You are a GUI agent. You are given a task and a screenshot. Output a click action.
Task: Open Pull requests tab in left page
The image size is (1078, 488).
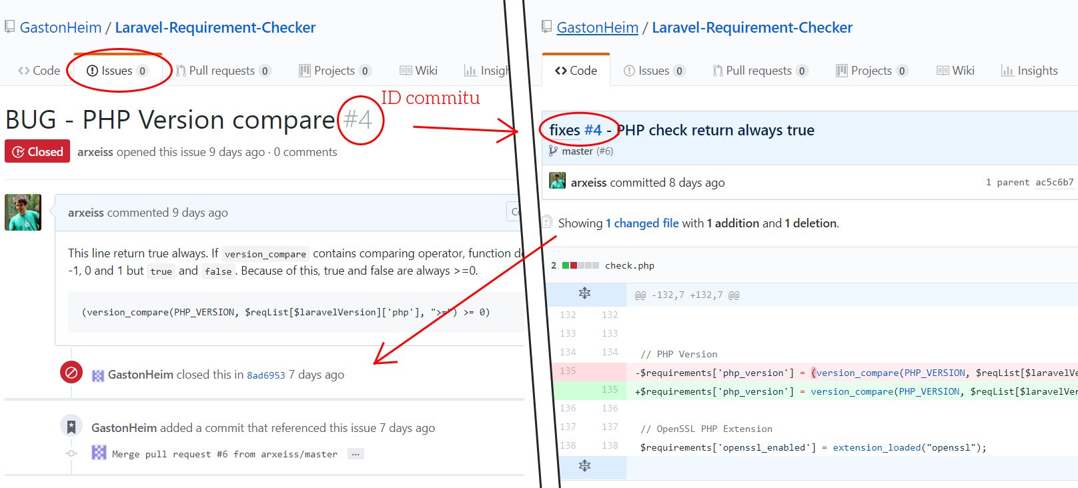(223, 71)
